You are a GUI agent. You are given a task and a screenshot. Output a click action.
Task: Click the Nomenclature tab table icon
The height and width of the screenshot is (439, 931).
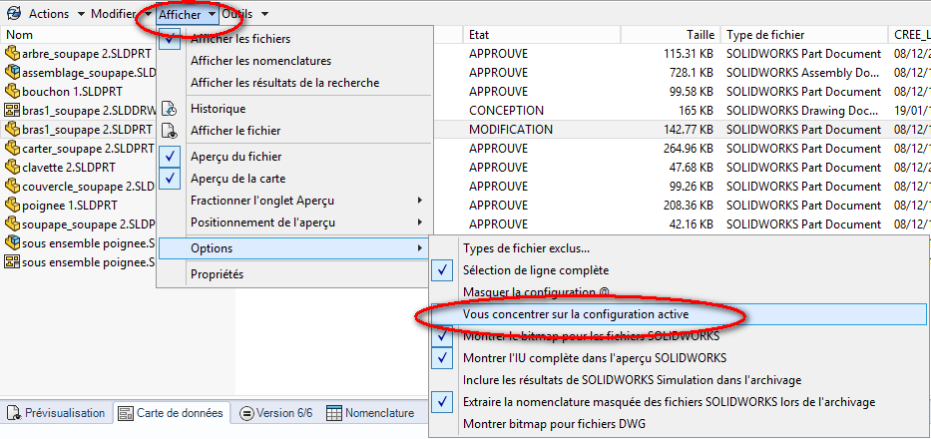click(334, 413)
